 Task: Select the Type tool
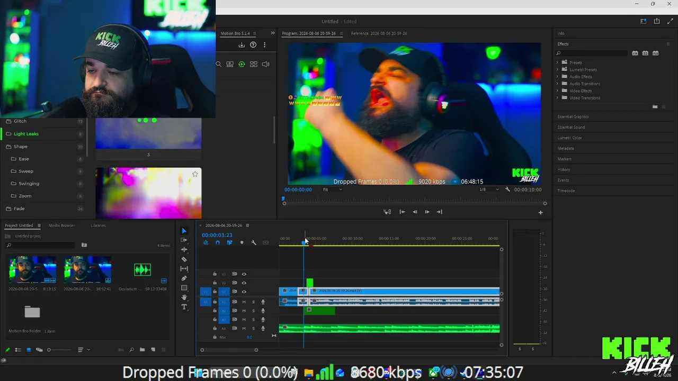coord(184,307)
